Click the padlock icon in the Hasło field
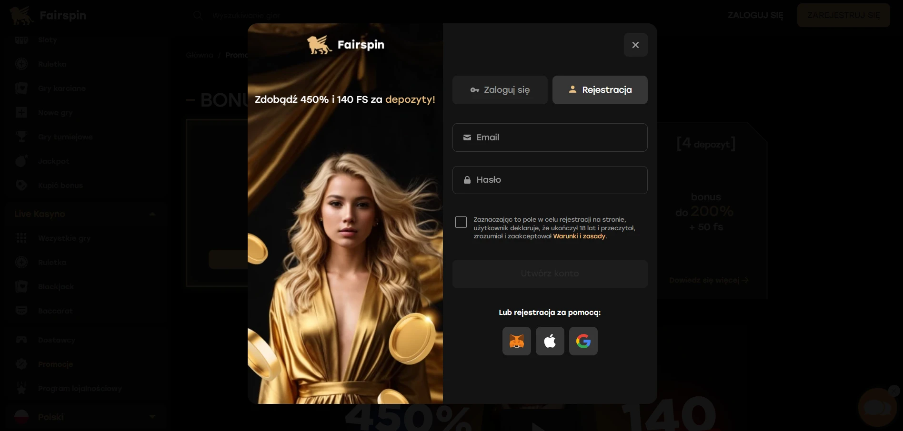Image resolution: width=903 pixels, height=431 pixels. coord(467,180)
